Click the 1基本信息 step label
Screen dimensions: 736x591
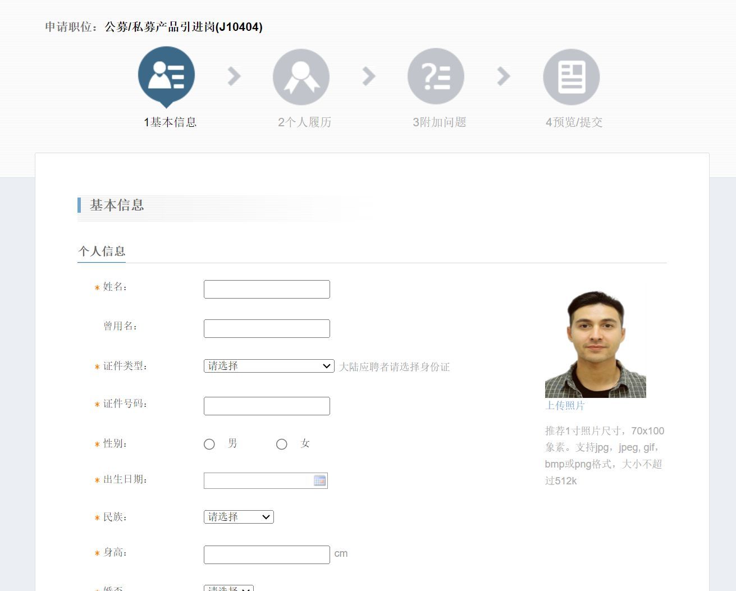point(170,122)
